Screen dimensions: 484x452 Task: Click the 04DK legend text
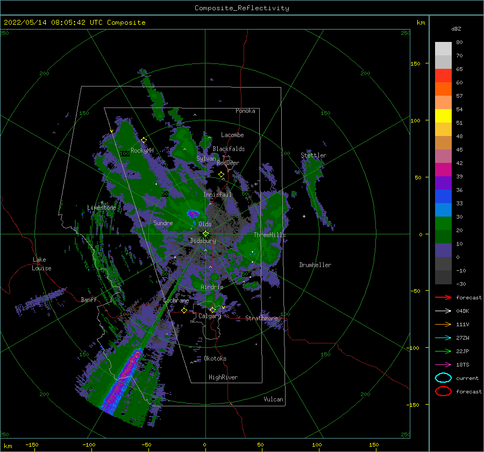click(462, 311)
